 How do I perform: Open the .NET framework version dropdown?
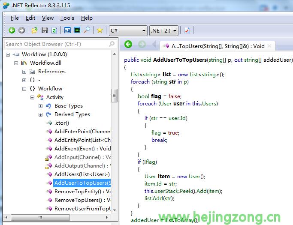pyautogui.click(x=164, y=30)
